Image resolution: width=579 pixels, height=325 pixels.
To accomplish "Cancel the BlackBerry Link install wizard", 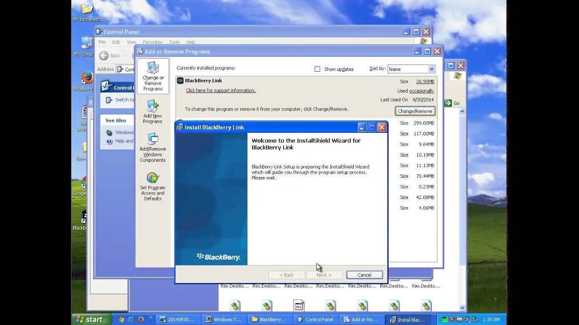I will pyautogui.click(x=364, y=275).
